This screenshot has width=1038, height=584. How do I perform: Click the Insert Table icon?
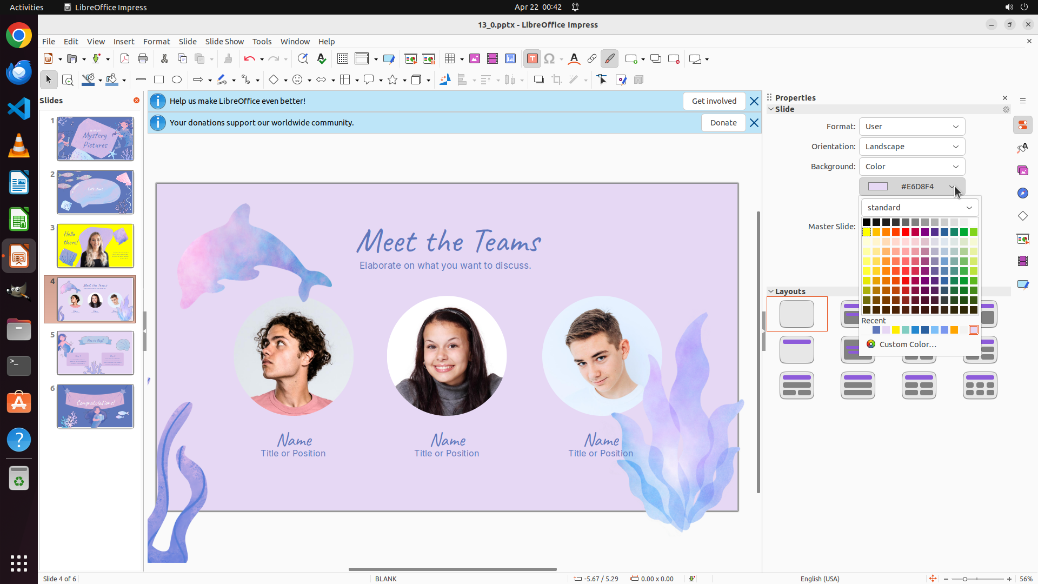coord(450,59)
